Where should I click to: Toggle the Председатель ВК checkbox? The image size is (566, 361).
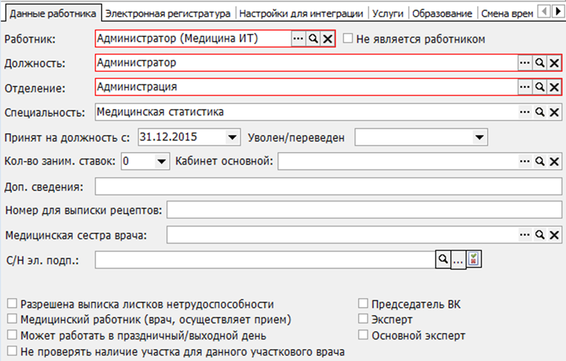363,304
